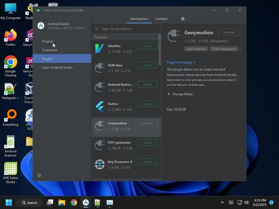The width and height of the screenshot is (279, 209).
Task: Open File Explorer from the taskbar
Action: [62, 202]
